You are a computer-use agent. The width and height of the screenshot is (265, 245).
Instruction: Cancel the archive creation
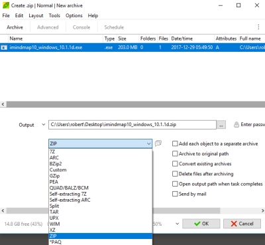242,224
